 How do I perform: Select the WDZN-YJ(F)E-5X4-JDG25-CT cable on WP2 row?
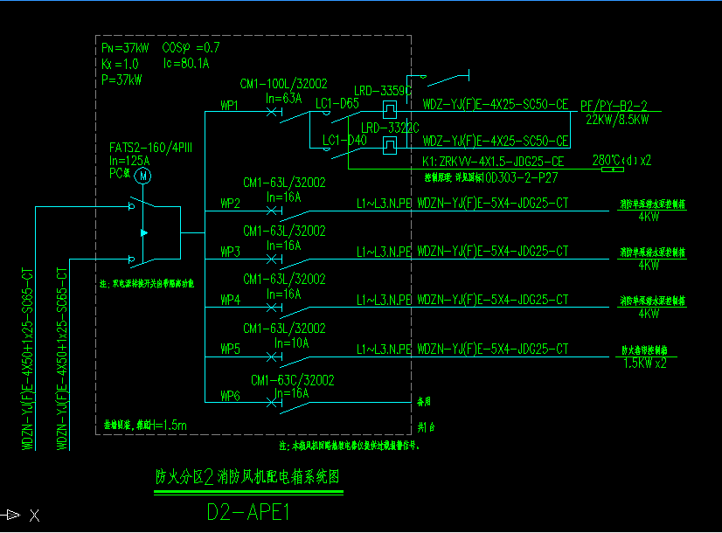pyautogui.click(x=493, y=203)
